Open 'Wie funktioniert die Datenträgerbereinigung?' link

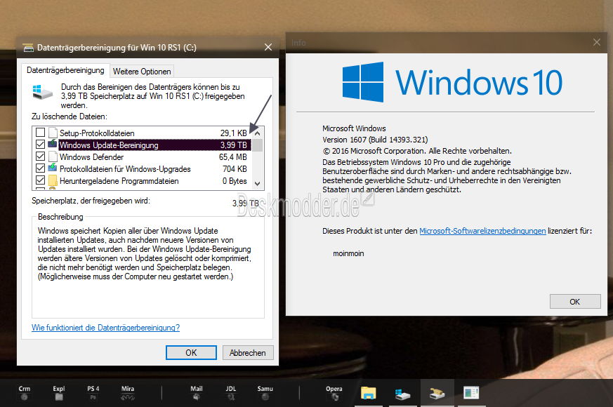click(105, 328)
